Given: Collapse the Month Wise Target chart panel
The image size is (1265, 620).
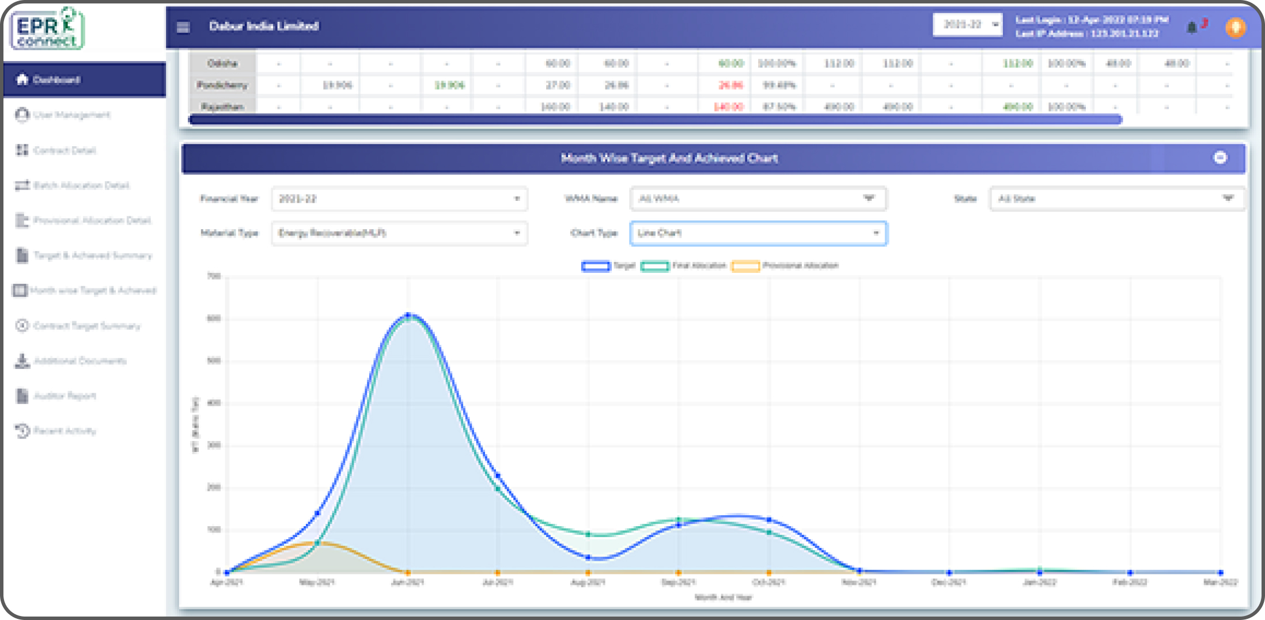Looking at the screenshot, I should [x=1220, y=158].
